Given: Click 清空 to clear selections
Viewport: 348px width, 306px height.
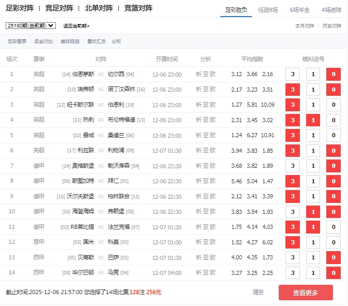Looking at the screenshot, I should [x=258, y=292].
